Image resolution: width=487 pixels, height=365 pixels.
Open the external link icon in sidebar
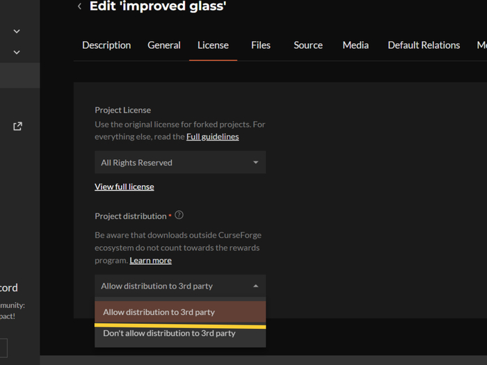(17, 126)
